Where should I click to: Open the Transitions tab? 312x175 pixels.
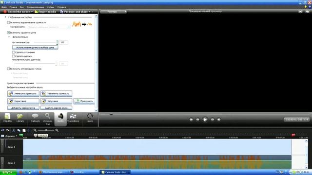(73, 118)
